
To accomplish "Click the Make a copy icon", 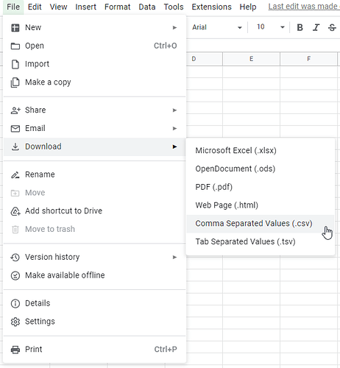I will coord(15,82).
